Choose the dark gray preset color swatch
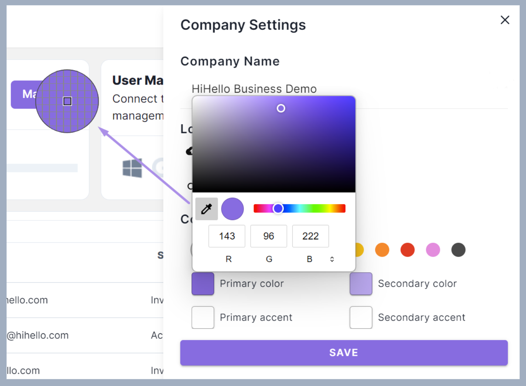The width and height of the screenshot is (526, 386). 458,250
